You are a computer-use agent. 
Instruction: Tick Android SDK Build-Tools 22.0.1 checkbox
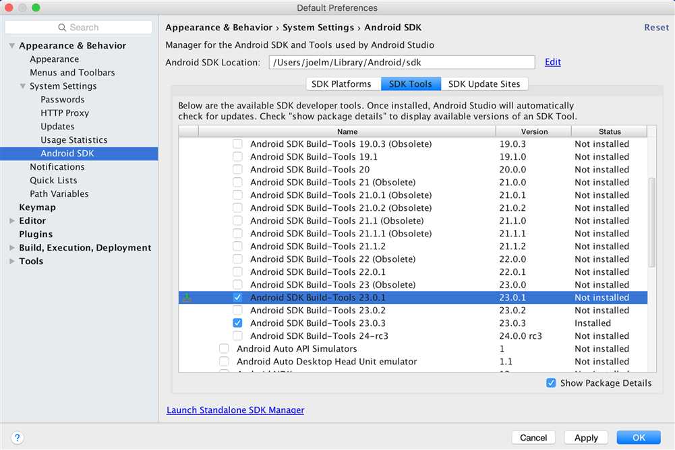pos(237,272)
